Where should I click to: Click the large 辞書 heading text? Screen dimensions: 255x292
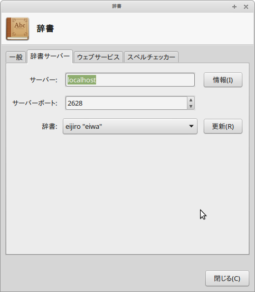pos(45,29)
